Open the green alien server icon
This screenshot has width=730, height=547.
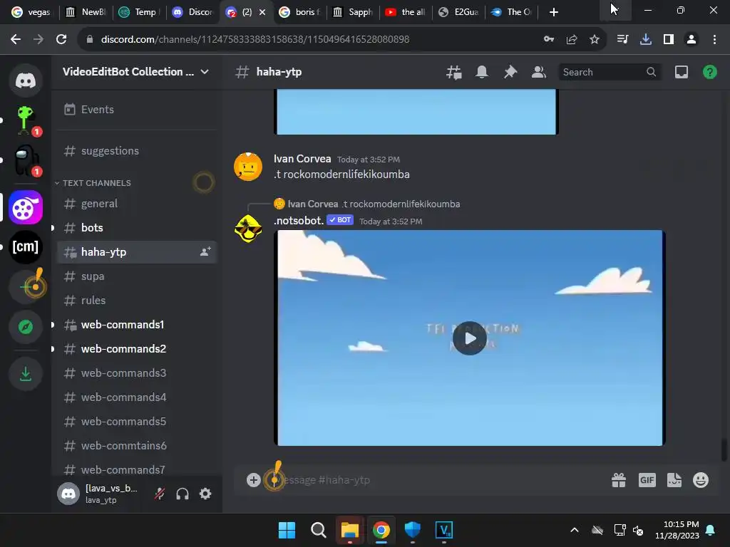(x=26, y=120)
